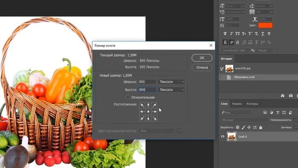Viewport: 298px width, 168px height.
Task: Anchor canvas to top-center arrow
Action: (x=148, y=105)
